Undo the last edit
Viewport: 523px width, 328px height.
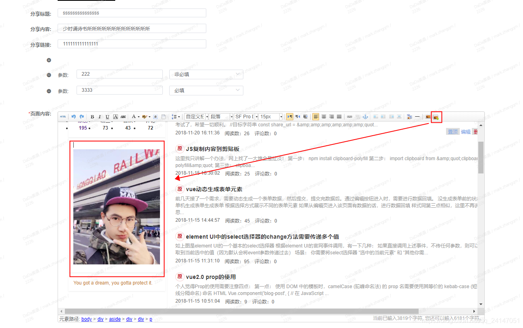[73, 117]
